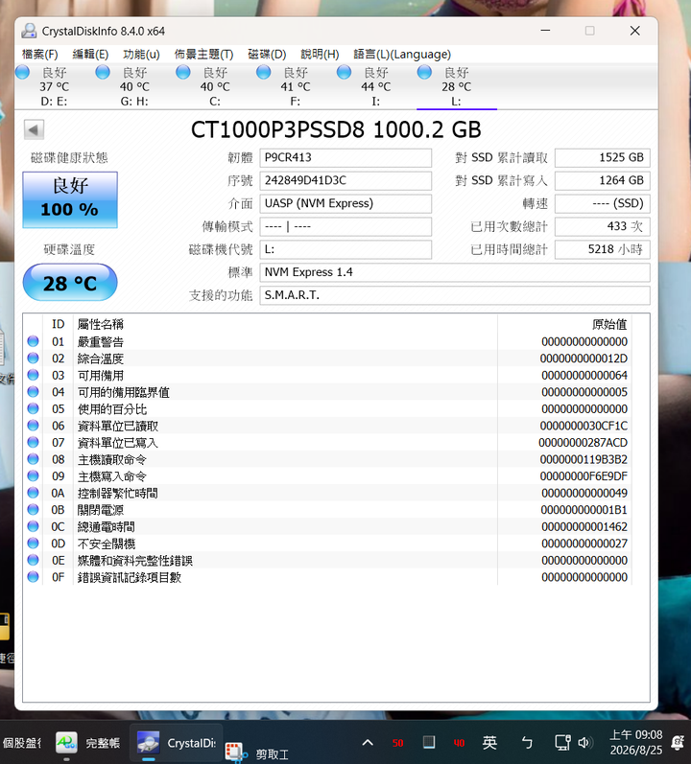Click the status dot for 0A 控制器繁忙時間
Screen dimensions: 691x764
pyautogui.click(x=34, y=493)
